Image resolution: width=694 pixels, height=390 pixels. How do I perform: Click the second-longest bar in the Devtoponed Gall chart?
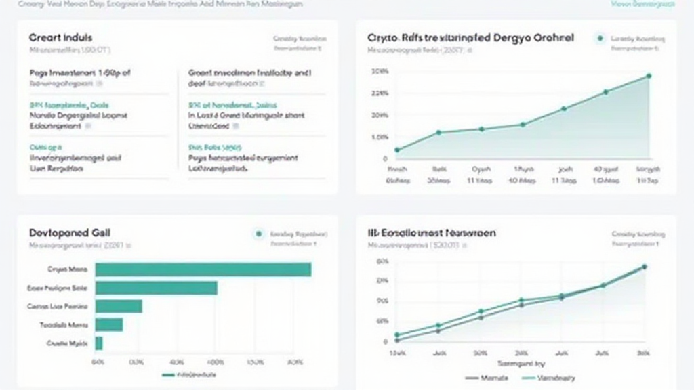[156, 288]
